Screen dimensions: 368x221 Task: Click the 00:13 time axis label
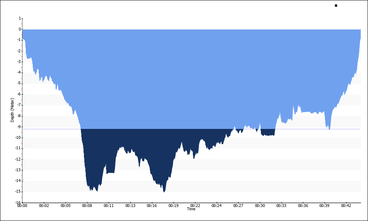(130, 206)
